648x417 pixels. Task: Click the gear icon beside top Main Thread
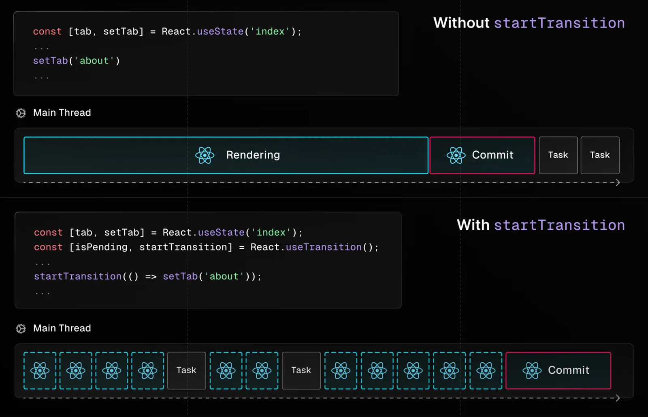21,113
